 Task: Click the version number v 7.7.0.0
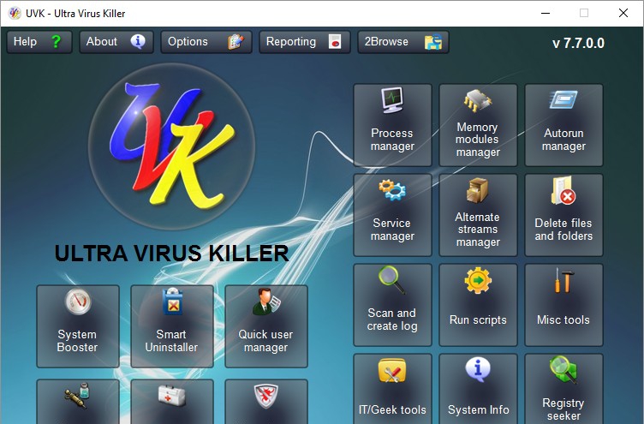(578, 43)
